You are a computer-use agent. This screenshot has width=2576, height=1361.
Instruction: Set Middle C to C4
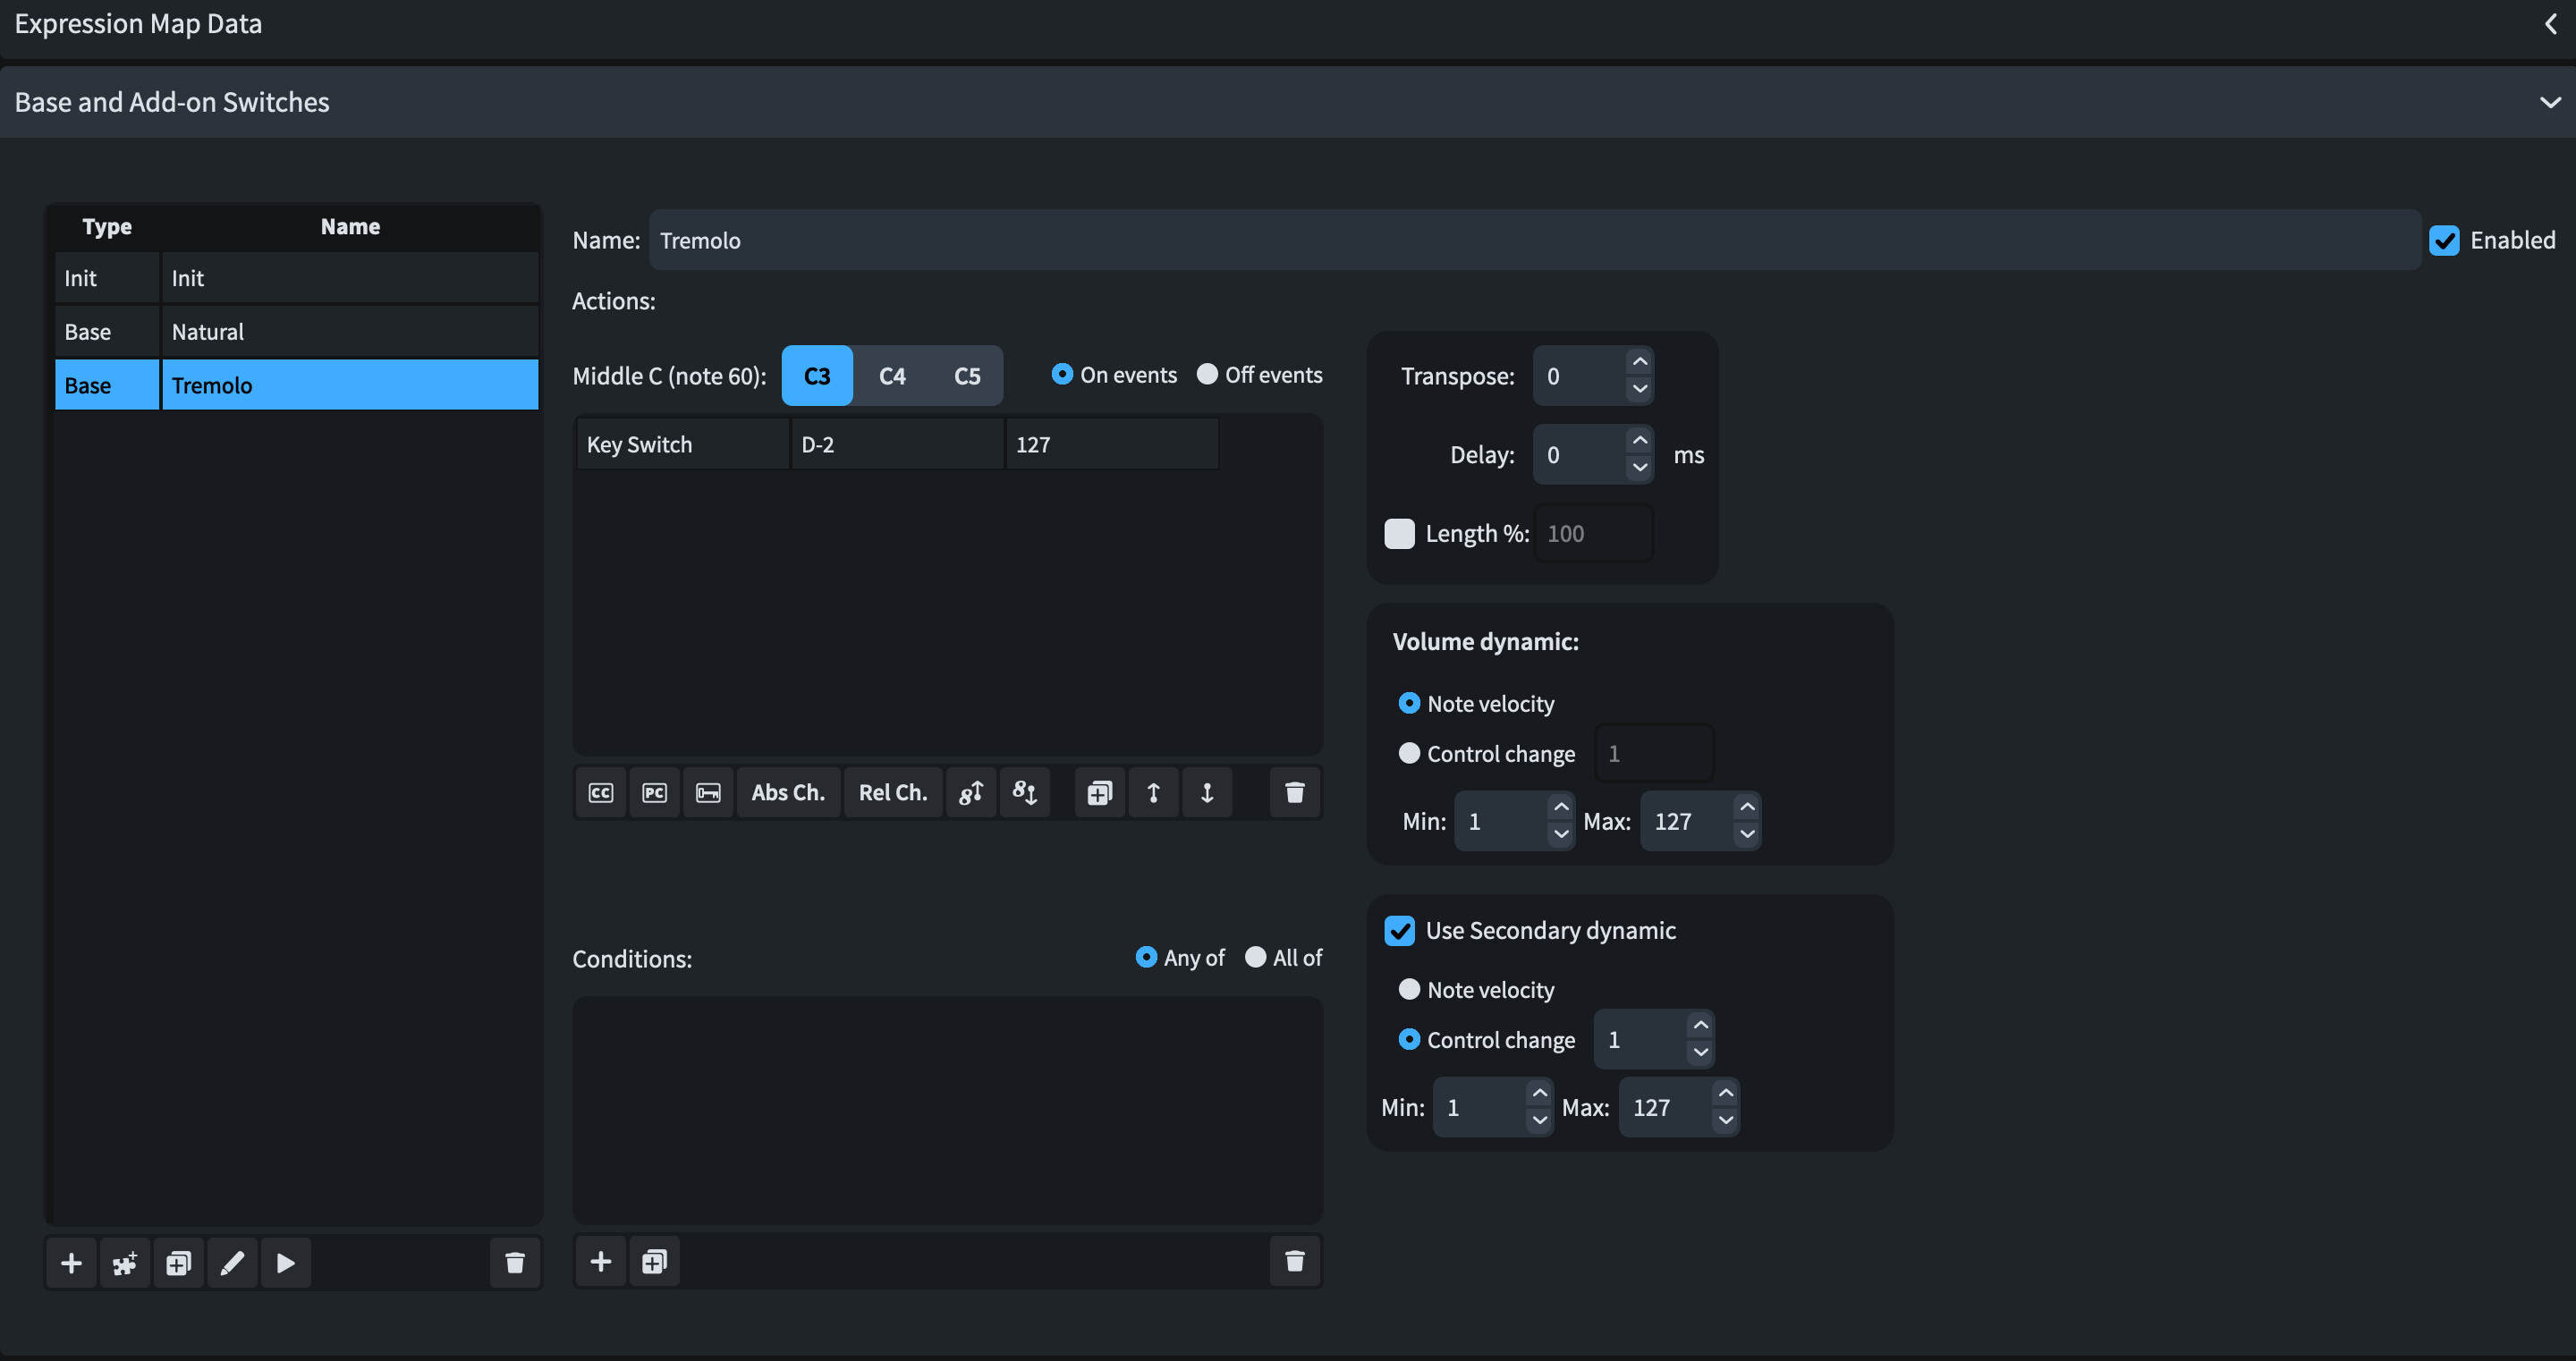click(x=892, y=376)
